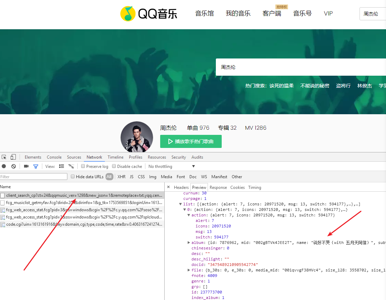
Task: Filter requests by XHR
Action: pos(121,176)
